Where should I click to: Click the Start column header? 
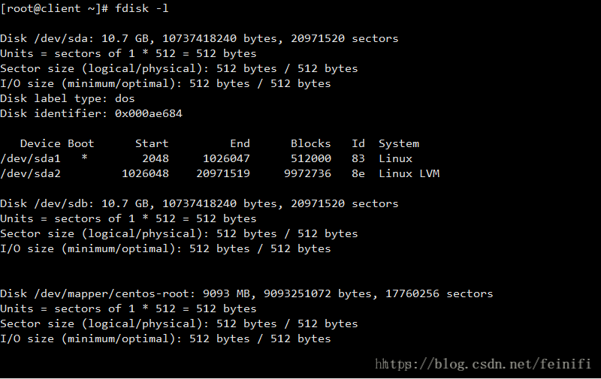152,143
